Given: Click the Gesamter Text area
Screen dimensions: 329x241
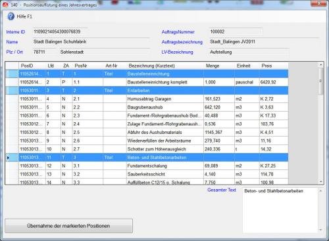Looking at the screenshot, I should (280, 210).
